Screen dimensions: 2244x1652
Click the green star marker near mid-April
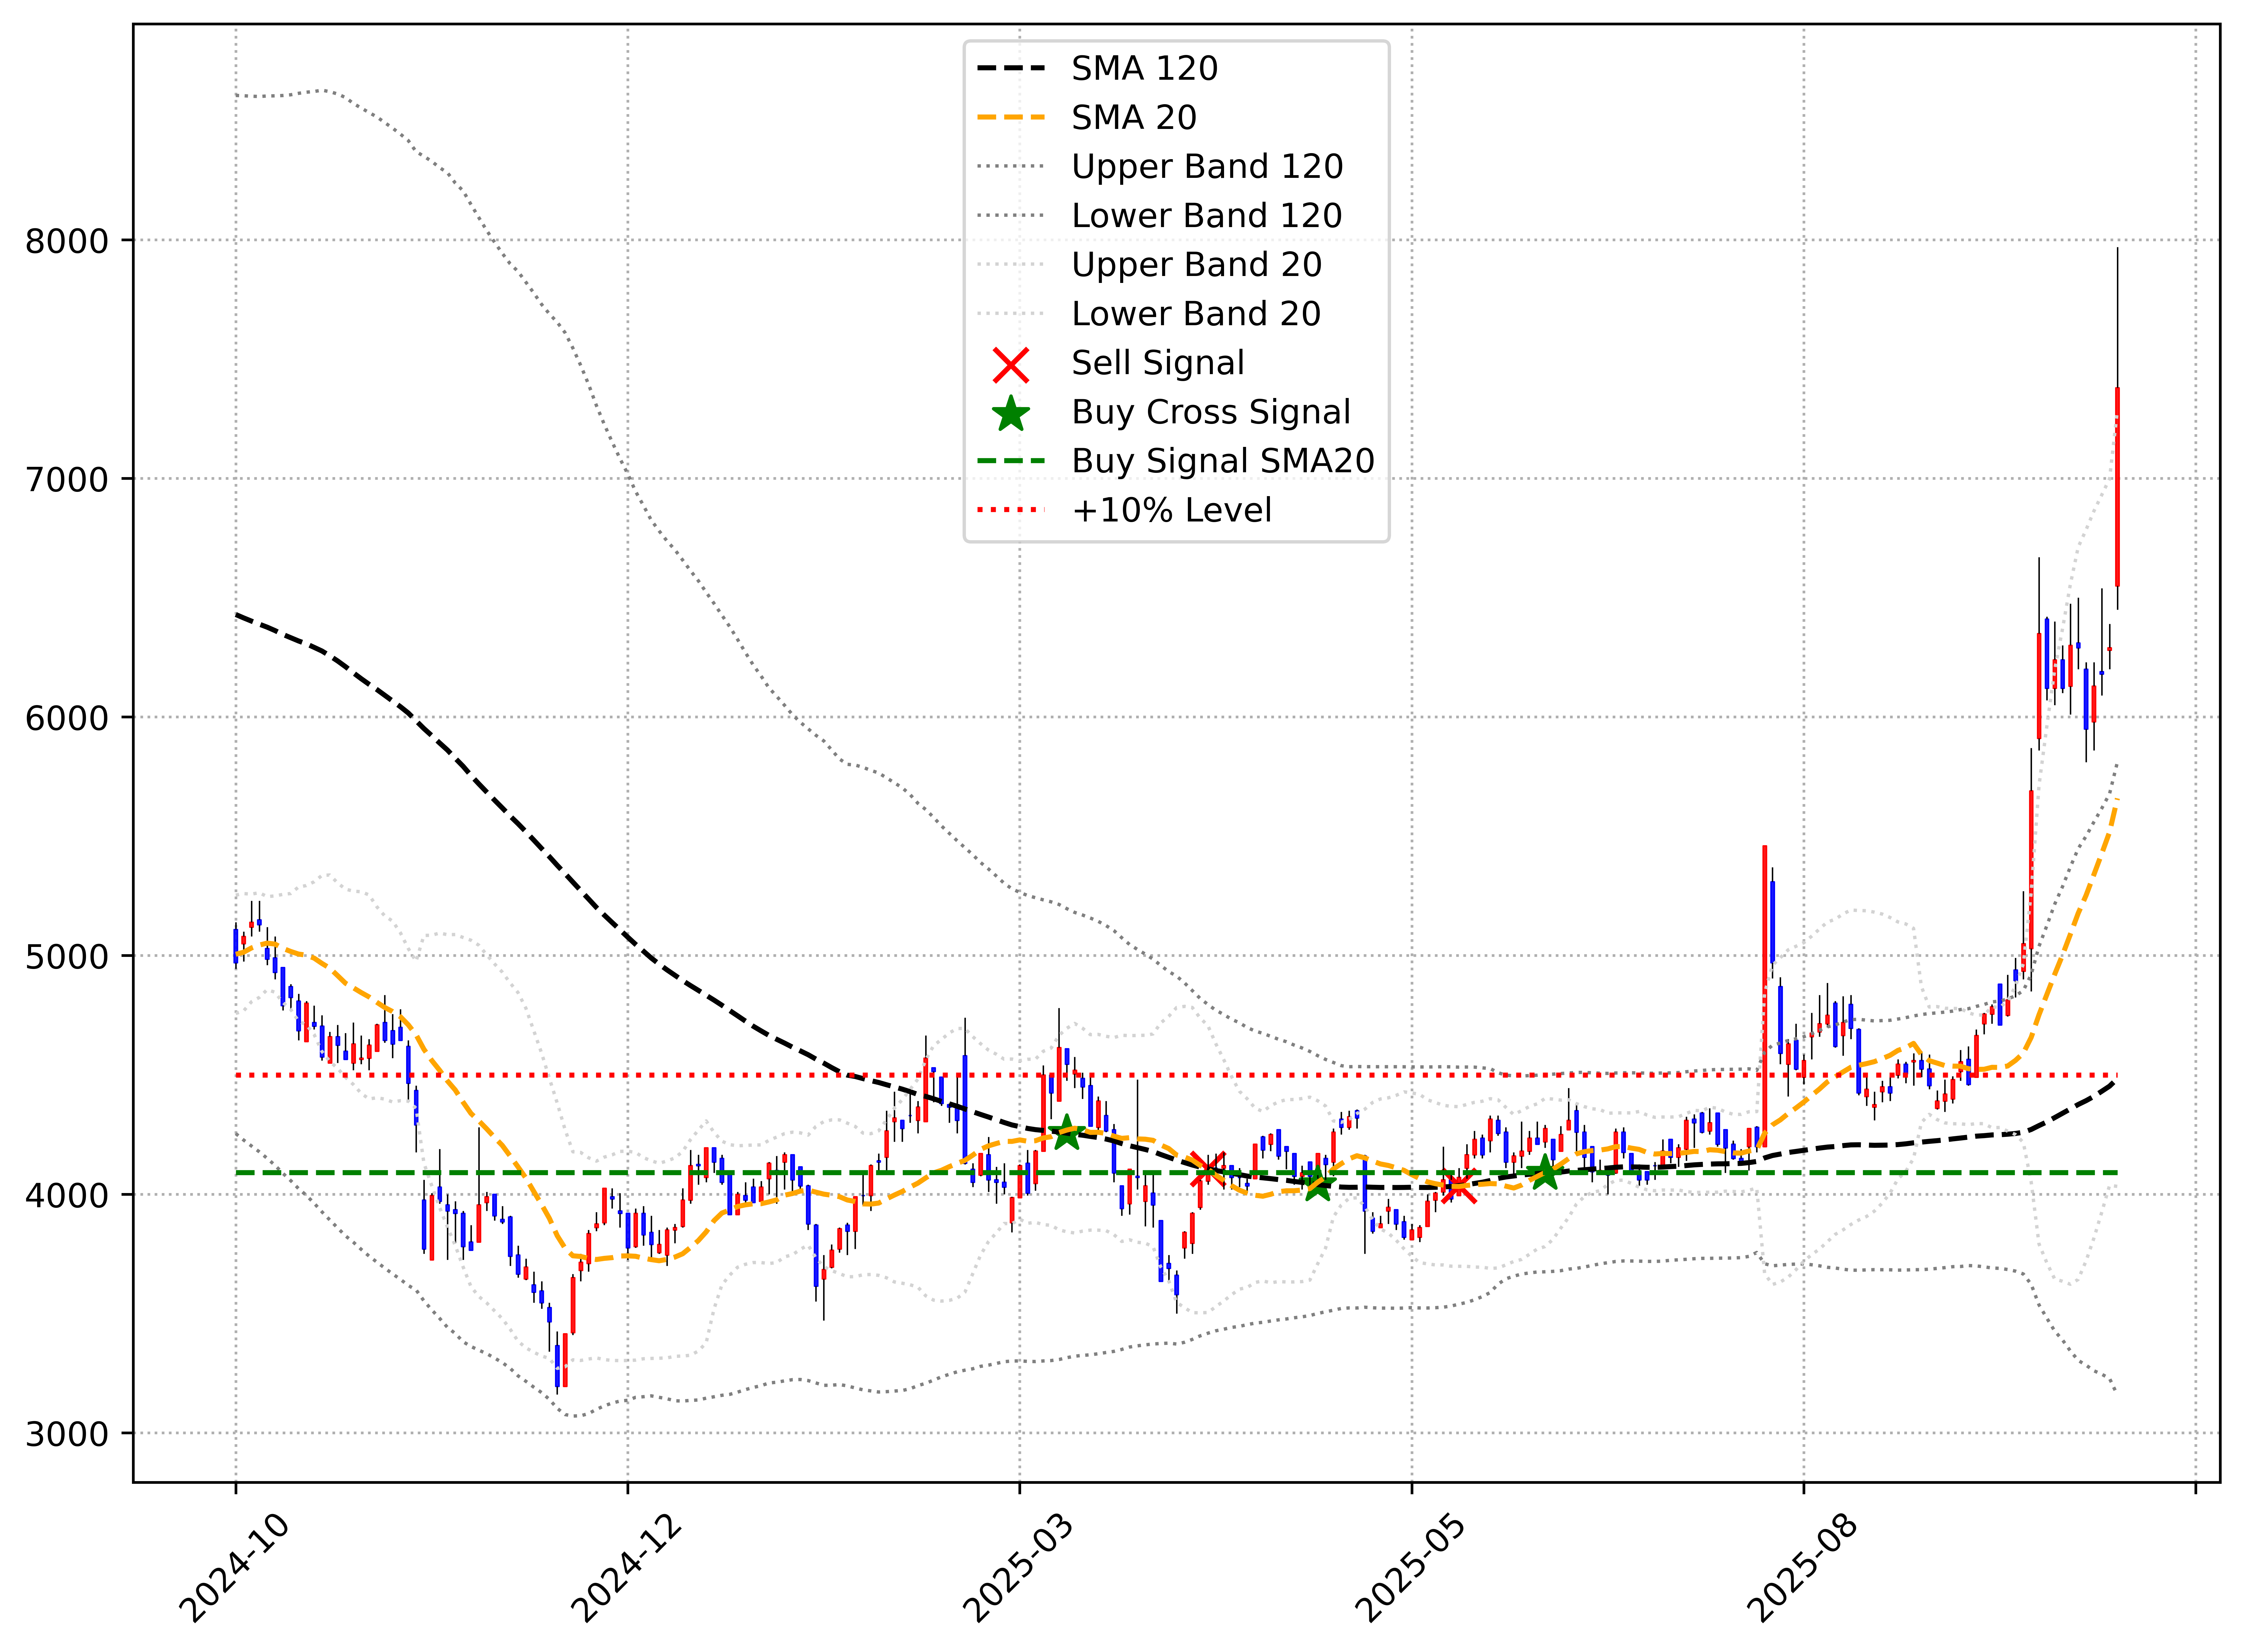[1318, 1185]
